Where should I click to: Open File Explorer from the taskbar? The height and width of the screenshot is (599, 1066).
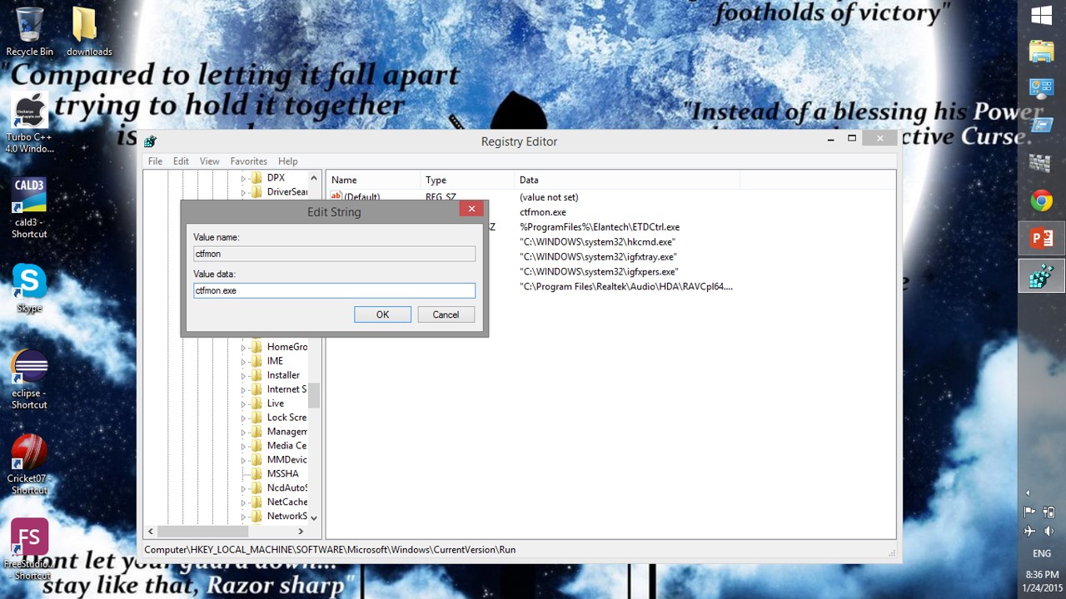point(1041,52)
